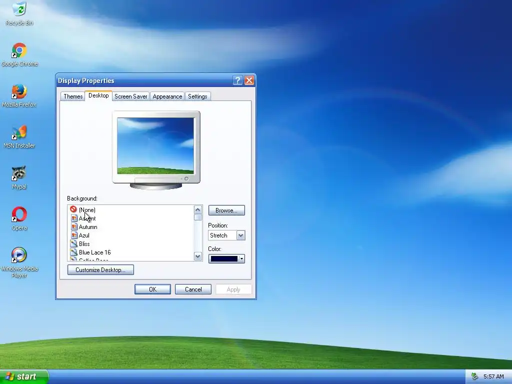The width and height of the screenshot is (512, 384).
Task: Select Blue Lace 16 in the Background list
Action: click(94, 252)
